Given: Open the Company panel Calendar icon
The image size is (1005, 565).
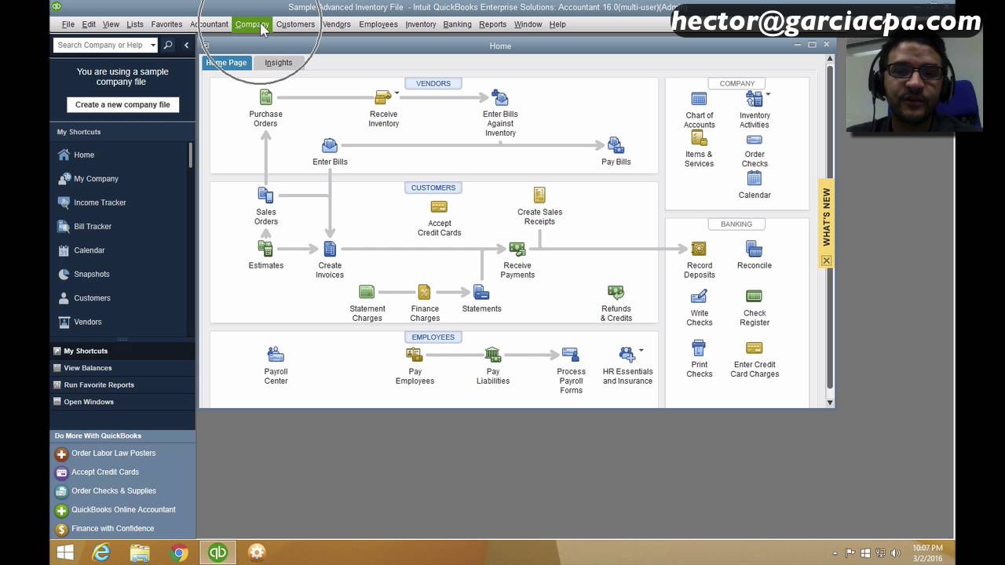Looking at the screenshot, I should point(754,179).
